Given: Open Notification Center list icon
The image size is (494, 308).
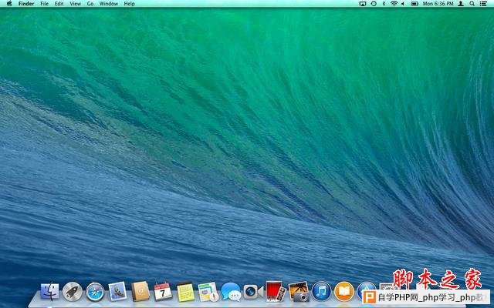Looking at the screenshot, I should [x=483, y=4].
